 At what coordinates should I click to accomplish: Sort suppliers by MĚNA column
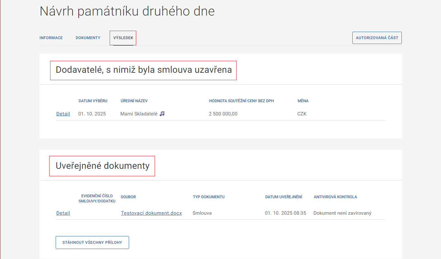303,101
